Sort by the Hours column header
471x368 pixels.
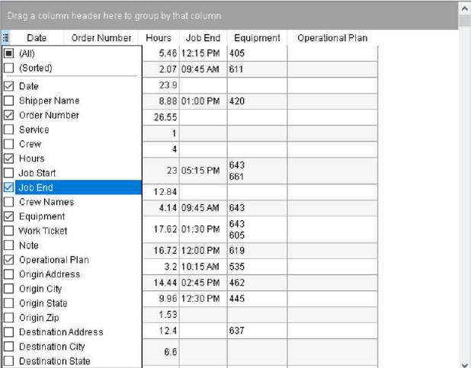(x=159, y=38)
